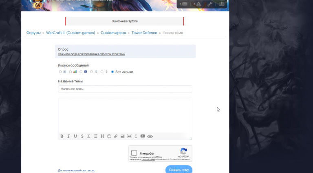Apply strikethrough formatting in editor toolbar

[x=82, y=136]
